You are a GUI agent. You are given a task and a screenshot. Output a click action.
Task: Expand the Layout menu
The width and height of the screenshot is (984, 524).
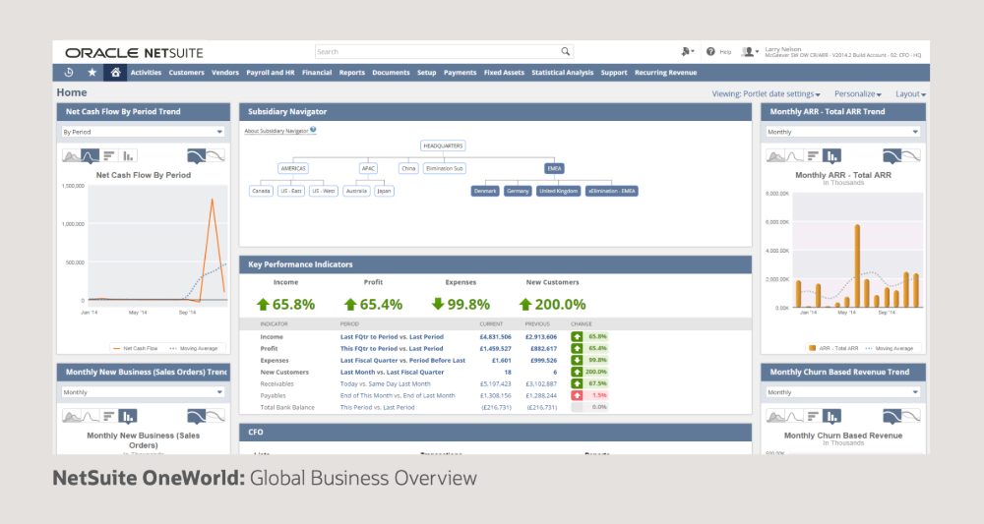click(910, 94)
